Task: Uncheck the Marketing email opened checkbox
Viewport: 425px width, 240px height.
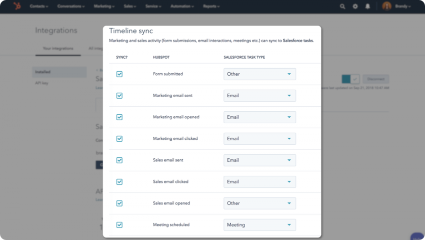Action: pos(119,117)
